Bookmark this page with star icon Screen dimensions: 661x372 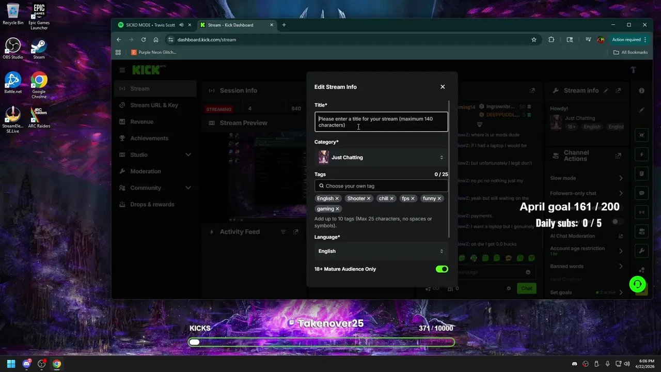[x=534, y=39]
